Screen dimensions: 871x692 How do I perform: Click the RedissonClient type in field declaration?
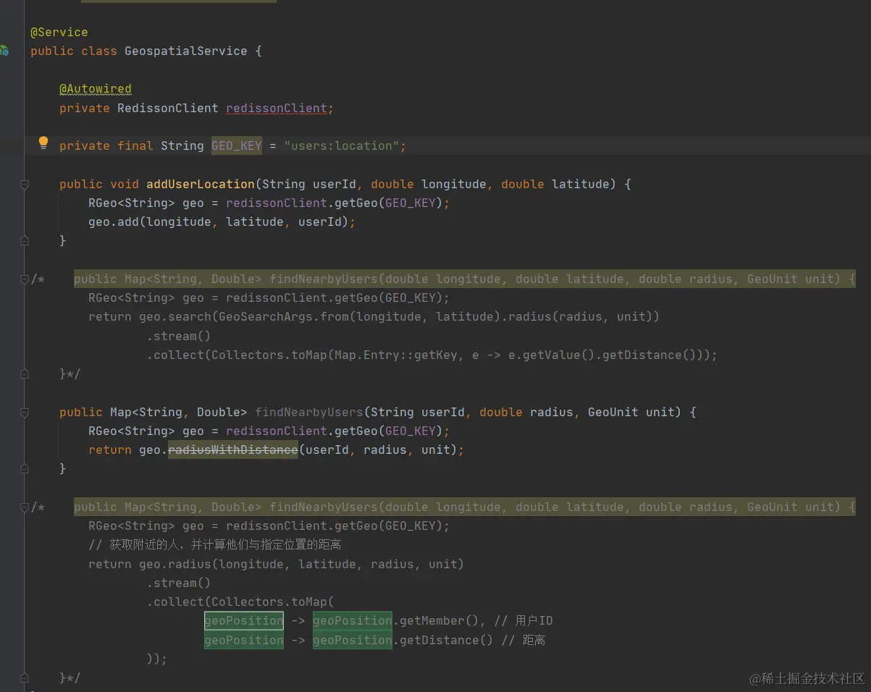[x=168, y=109]
